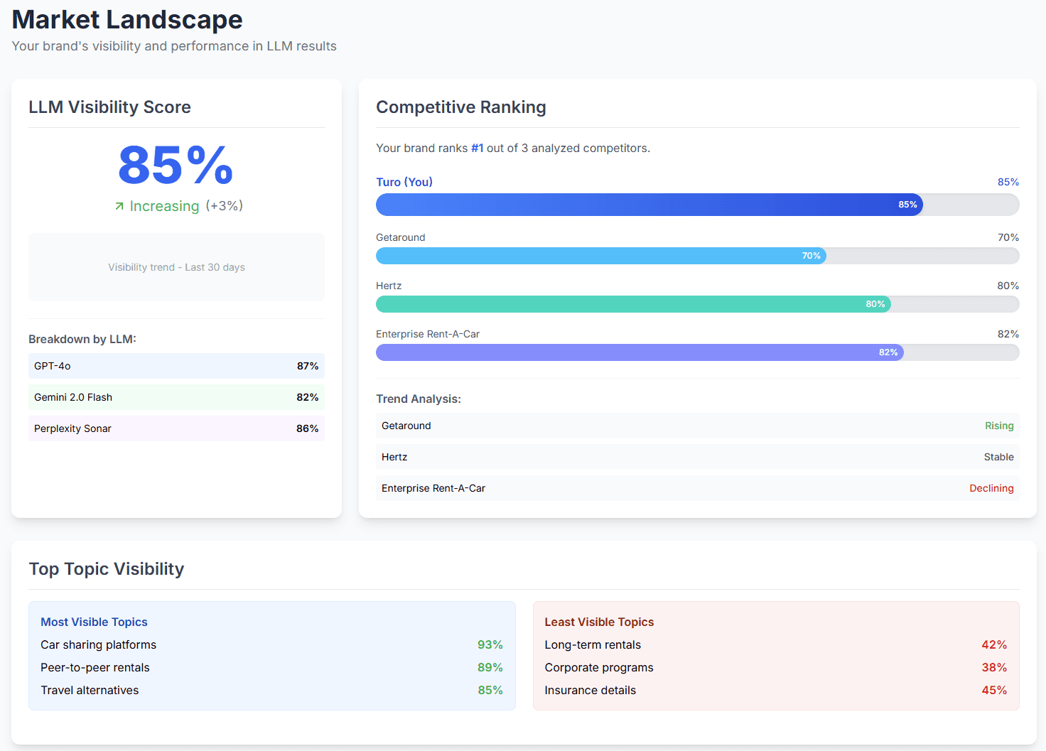Screen dimensions: 1046x751
Task: Select the Rising trend label for Getaround
Action: click(x=999, y=426)
